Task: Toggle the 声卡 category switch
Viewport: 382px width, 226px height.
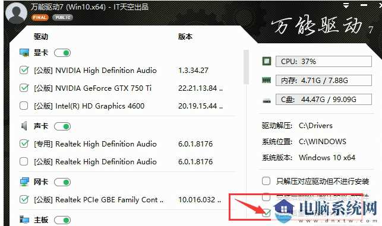Action: coord(62,126)
